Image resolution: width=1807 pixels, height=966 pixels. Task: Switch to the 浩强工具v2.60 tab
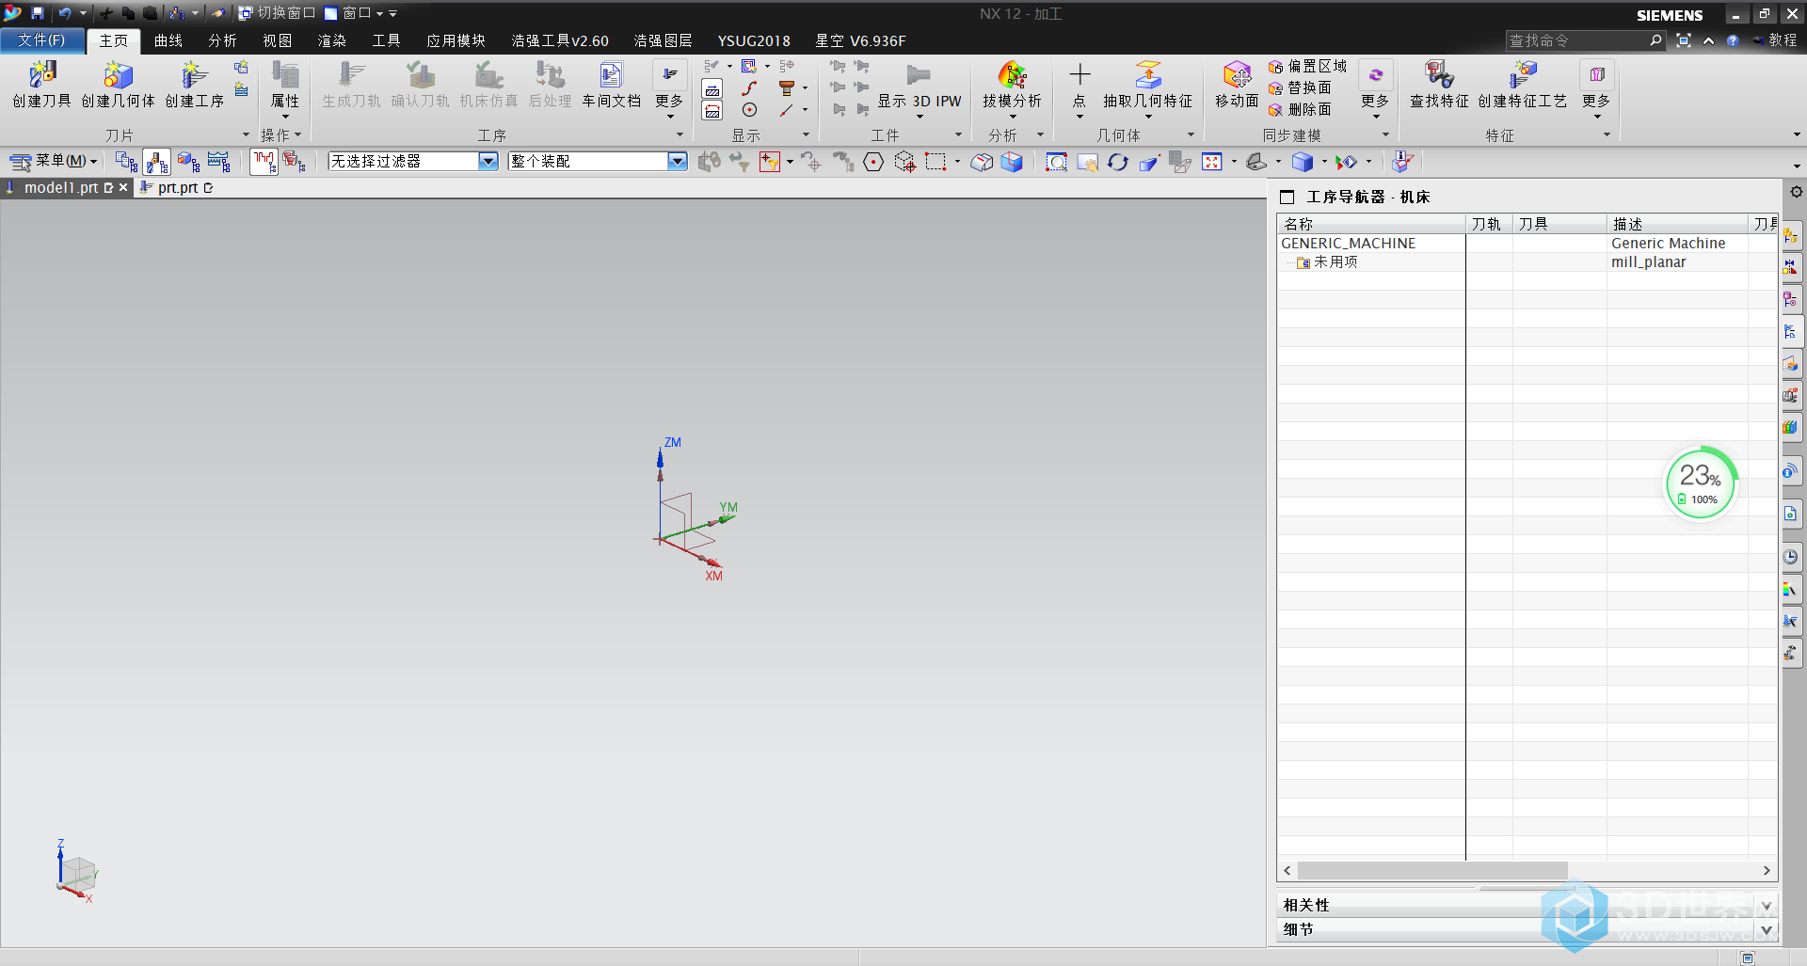coord(560,40)
